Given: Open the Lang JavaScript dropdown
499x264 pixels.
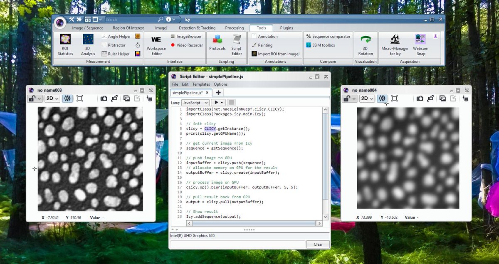Looking at the screenshot, I should click(195, 102).
